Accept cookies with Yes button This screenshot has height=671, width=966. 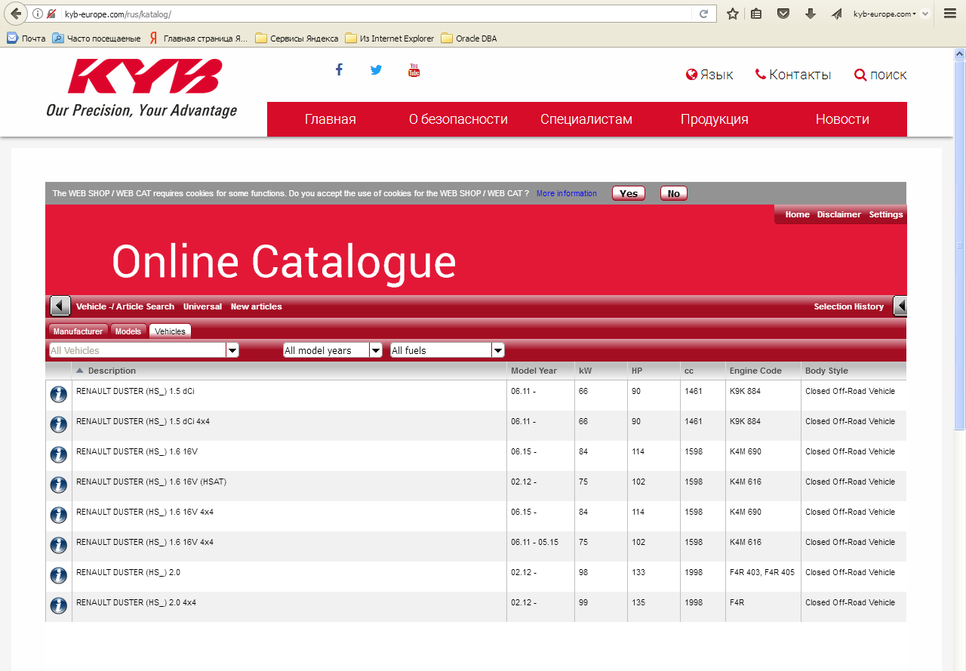pyautogui.click(x=629, y=193)
